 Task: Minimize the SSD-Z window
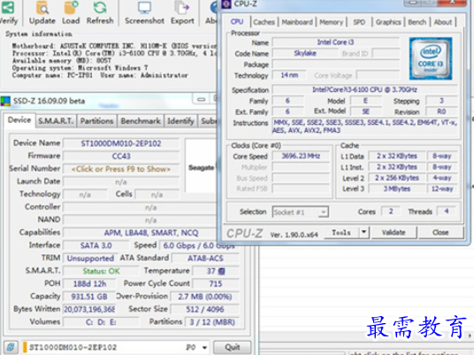coord(202,99)
